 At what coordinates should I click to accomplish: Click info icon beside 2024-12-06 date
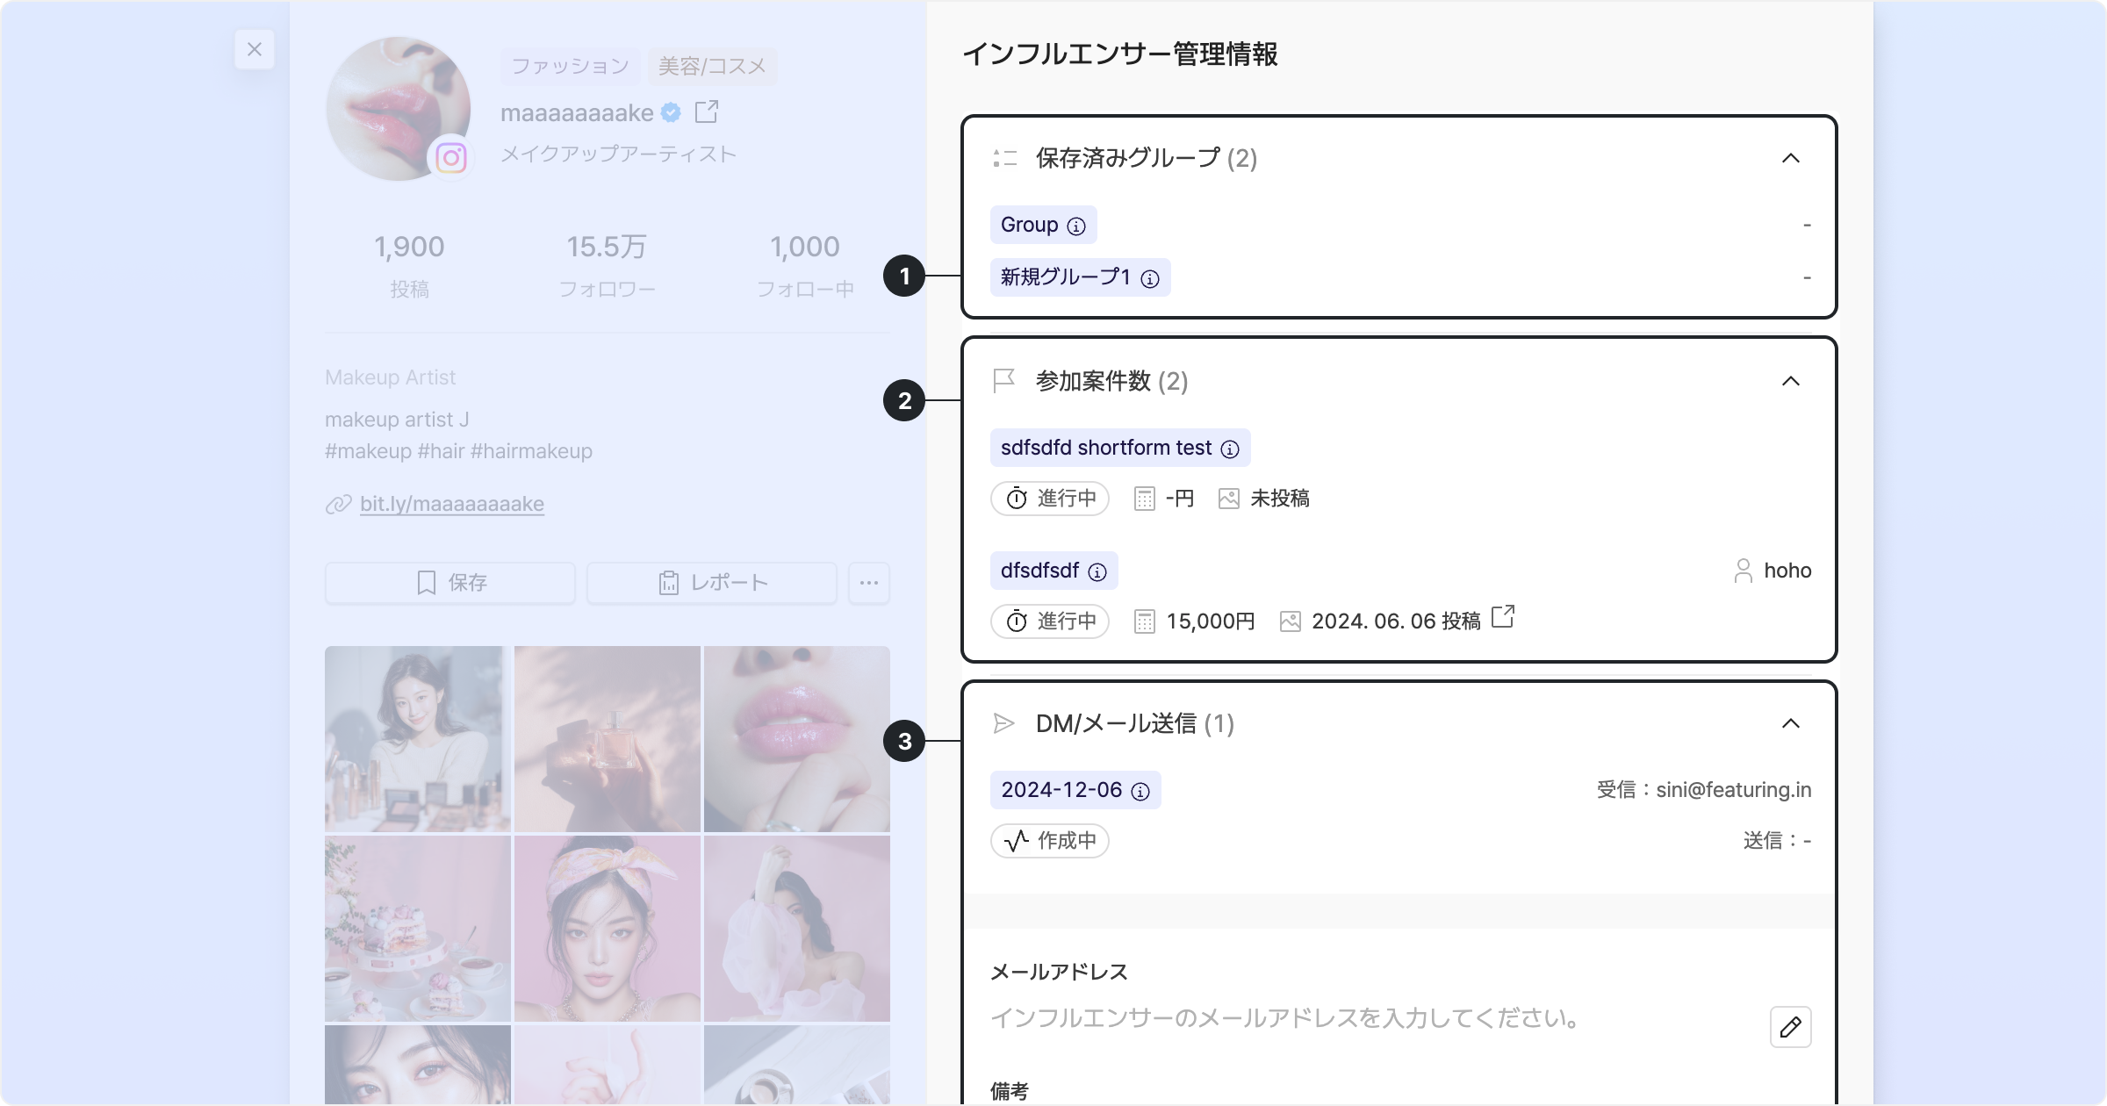click(x=1140, y=792)
